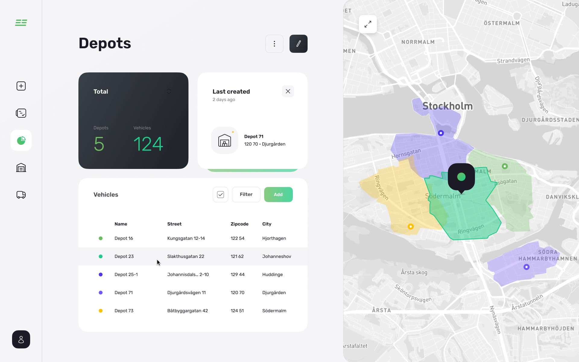The width and height of the screenshot is (579, 362).
Task: Toggle the checkbox next to Filter
Action: click(x=220, y=195)
